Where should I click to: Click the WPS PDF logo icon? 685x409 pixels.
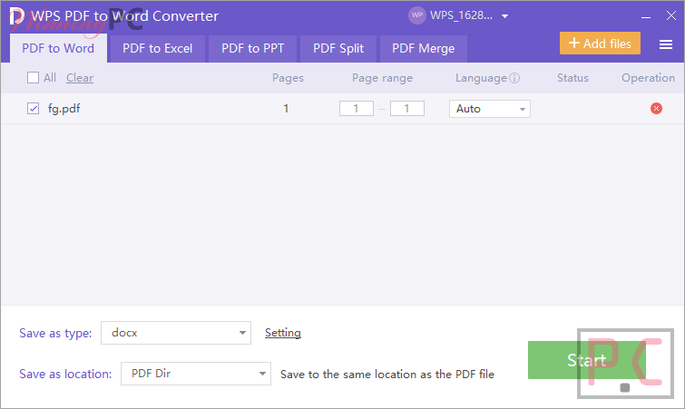click(16, 16)
